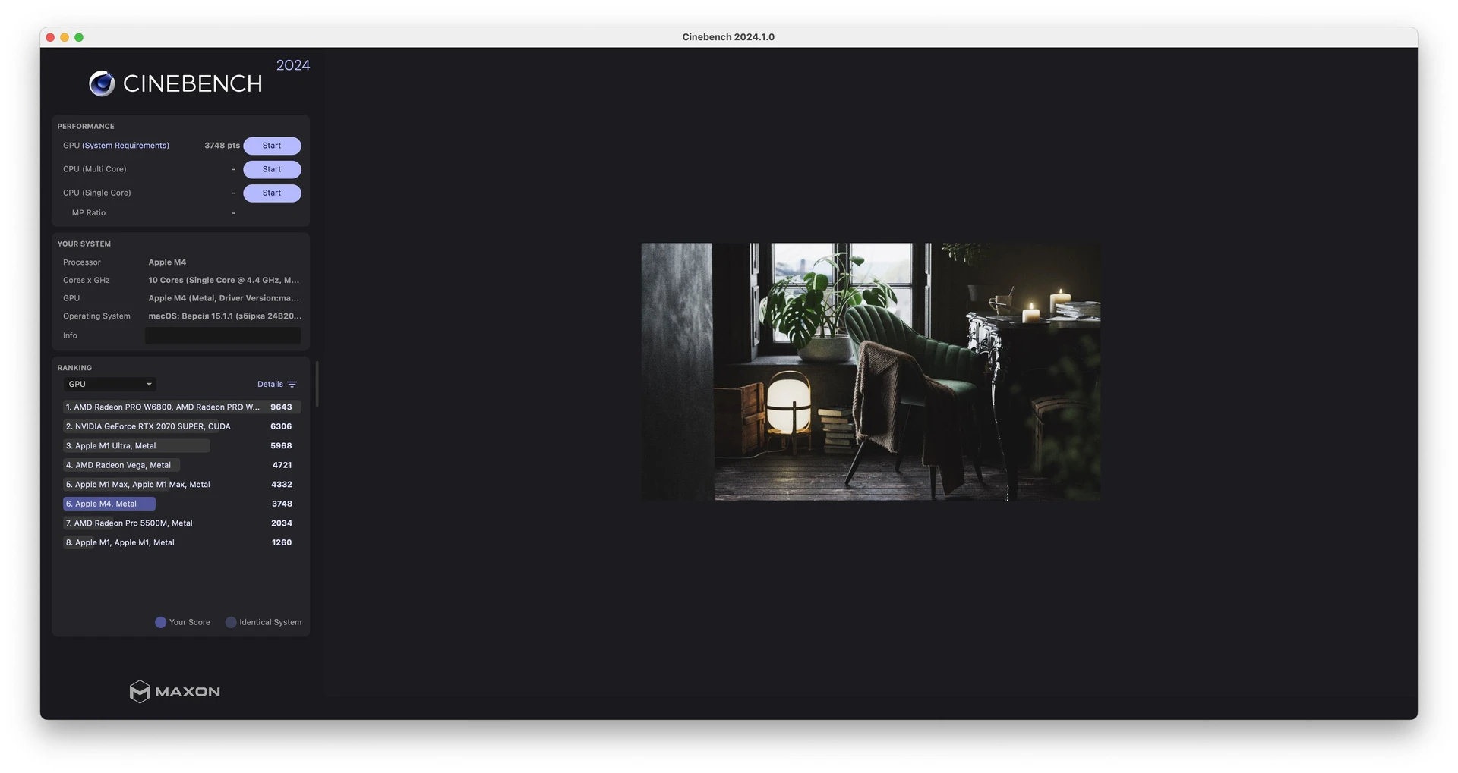The image size is (1458, 773).
Task: Click the GPU driver version value
Action: [x=223, y=298]
